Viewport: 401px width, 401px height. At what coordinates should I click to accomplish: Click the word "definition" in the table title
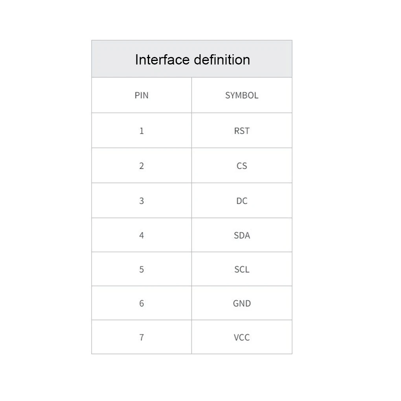coord(222,60)
